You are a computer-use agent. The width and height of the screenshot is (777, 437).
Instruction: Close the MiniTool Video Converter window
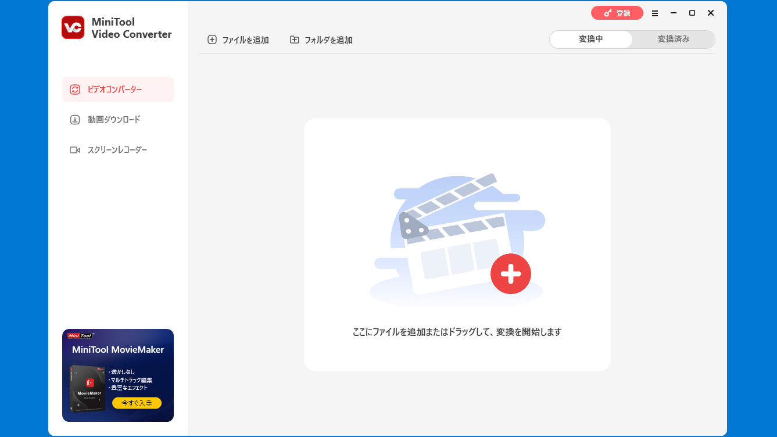(711, 13)
